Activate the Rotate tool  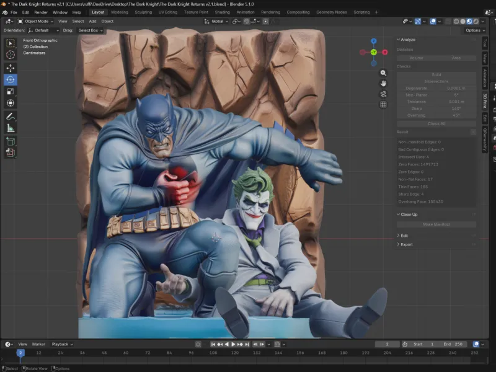[x=11, y=80]
